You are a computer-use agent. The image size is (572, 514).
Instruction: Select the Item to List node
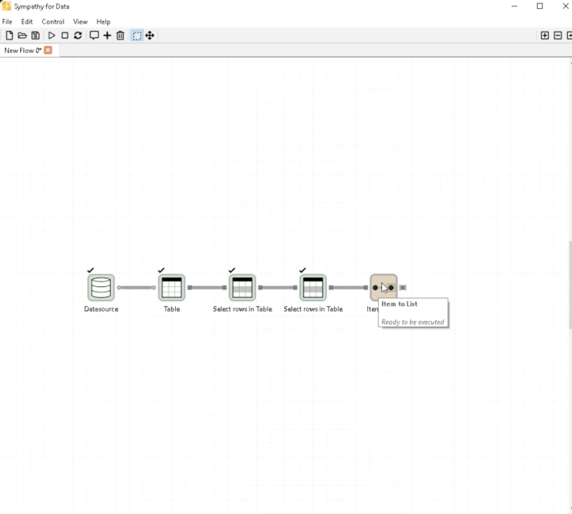384,287
